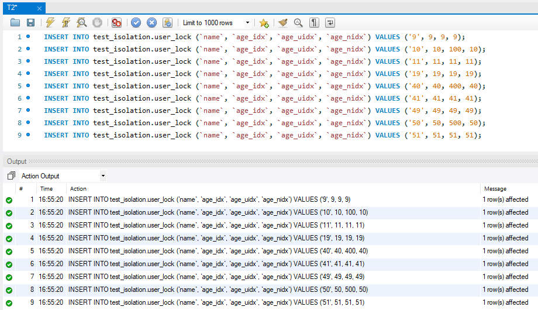Click statement marker dot on line 9

(28, 135)
